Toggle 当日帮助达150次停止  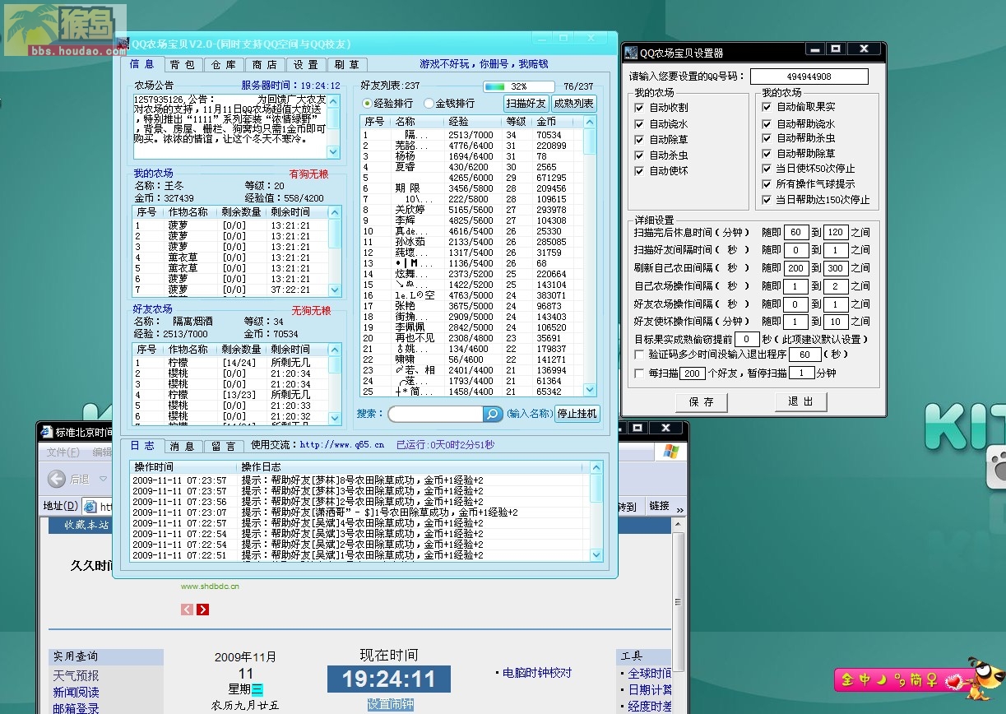point(767,200)
